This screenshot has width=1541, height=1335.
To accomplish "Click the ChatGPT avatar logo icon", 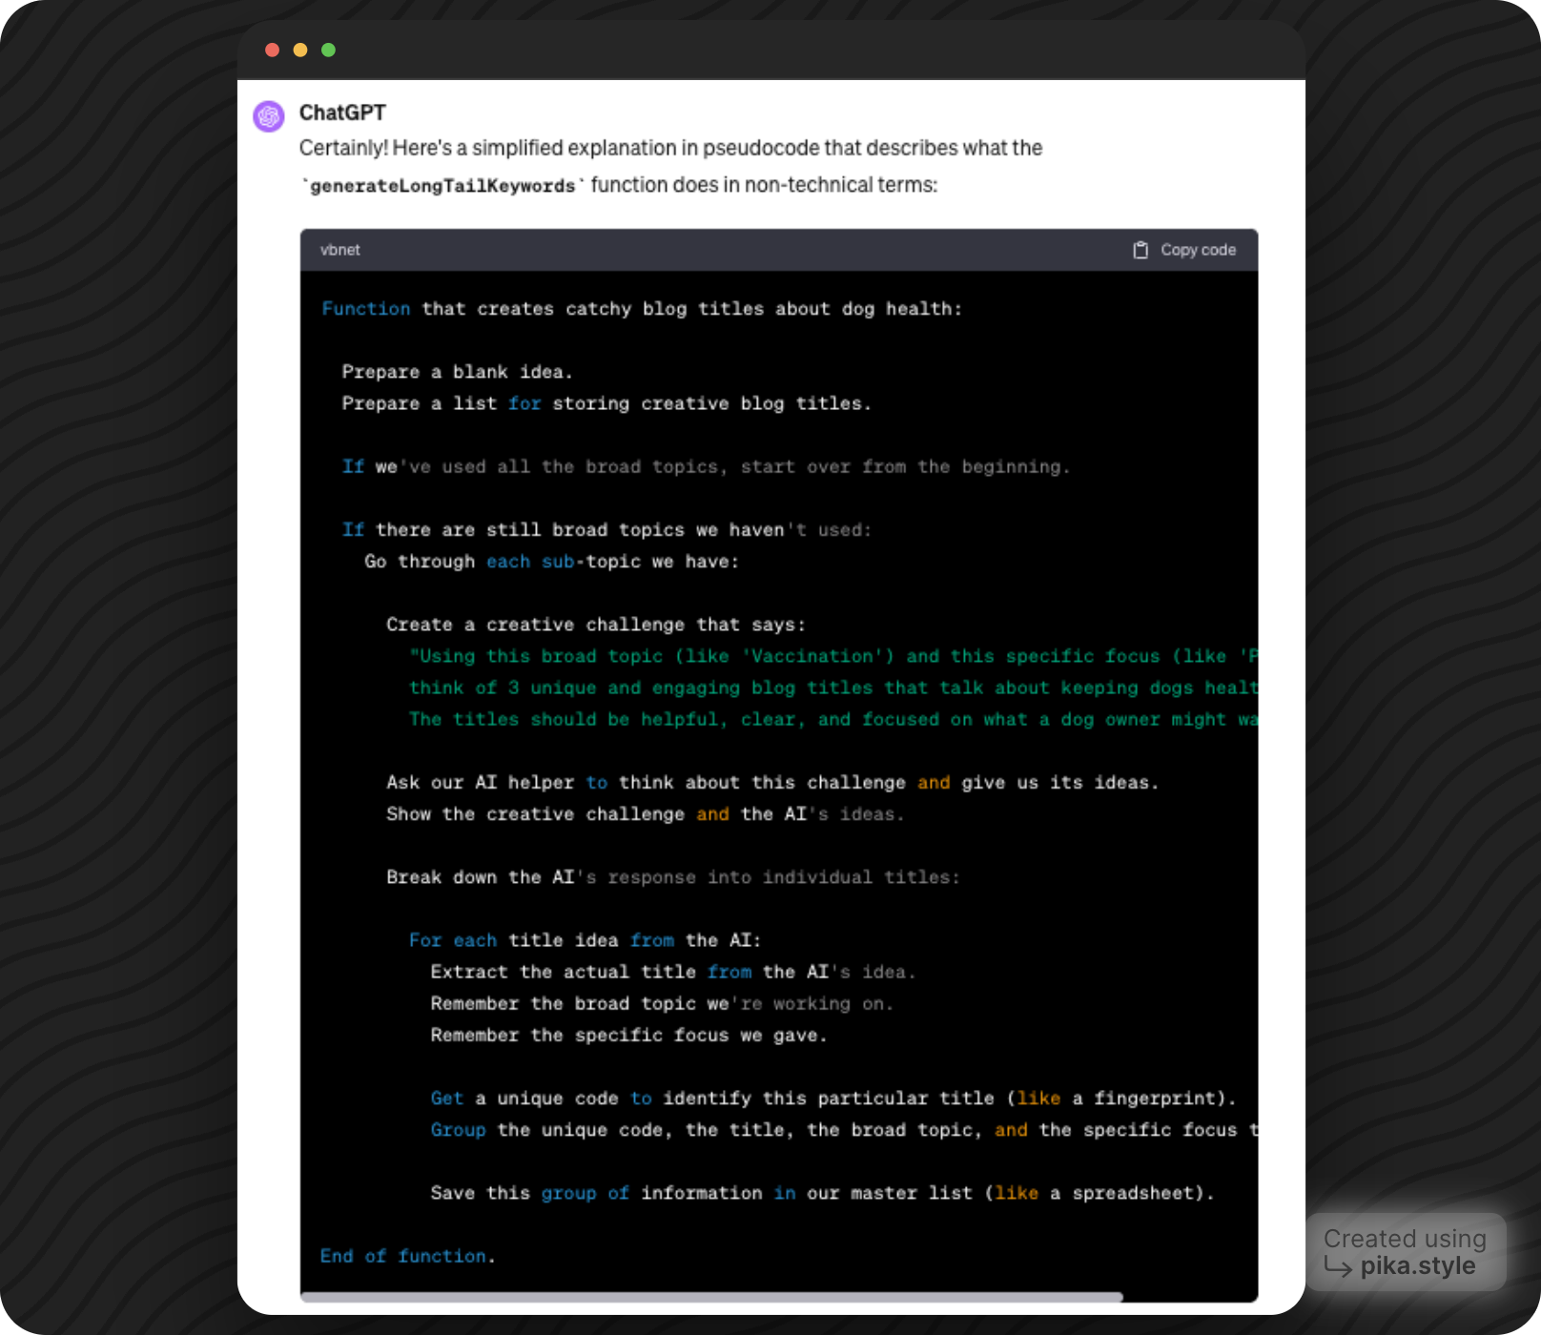I will coord(269,116).
